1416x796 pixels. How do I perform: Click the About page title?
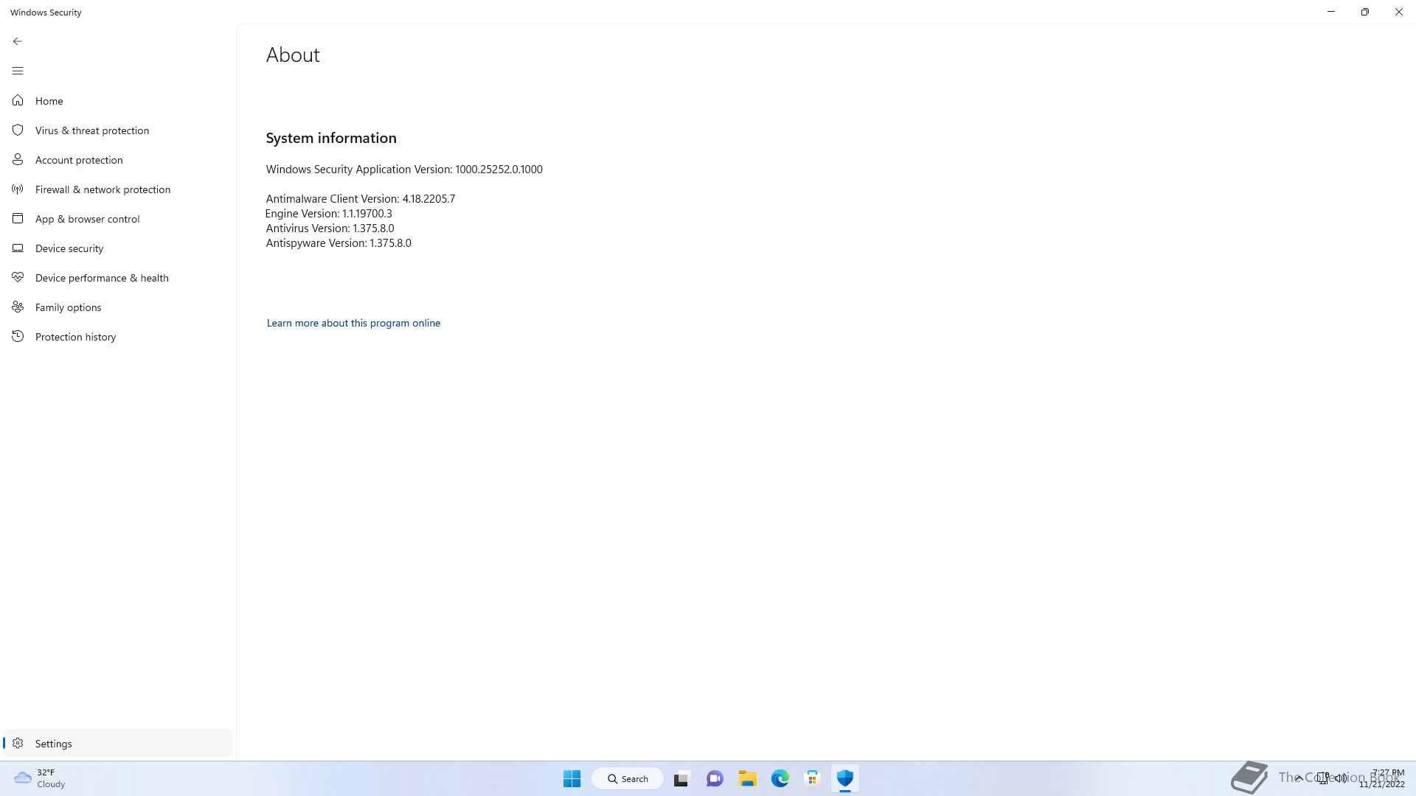pyautogui.click(x=293, y=55)
